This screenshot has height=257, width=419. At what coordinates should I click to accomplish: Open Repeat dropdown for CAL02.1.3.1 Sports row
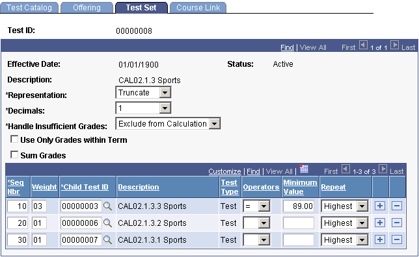pos(345,239)
